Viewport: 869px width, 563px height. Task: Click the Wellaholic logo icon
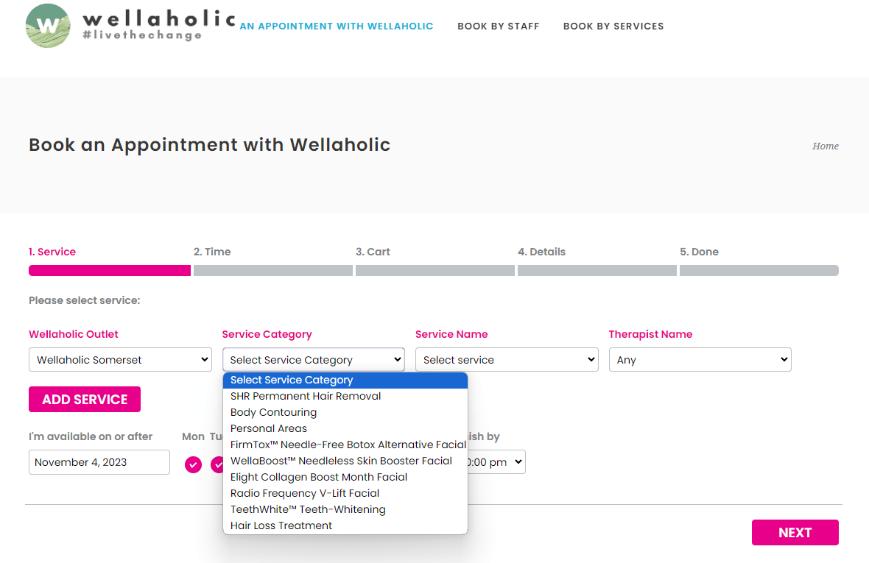coord(48,26)
